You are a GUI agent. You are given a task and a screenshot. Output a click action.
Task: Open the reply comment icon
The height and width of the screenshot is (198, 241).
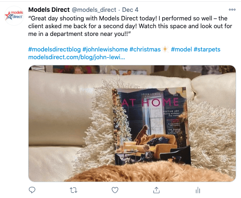(x=32, y=190)
